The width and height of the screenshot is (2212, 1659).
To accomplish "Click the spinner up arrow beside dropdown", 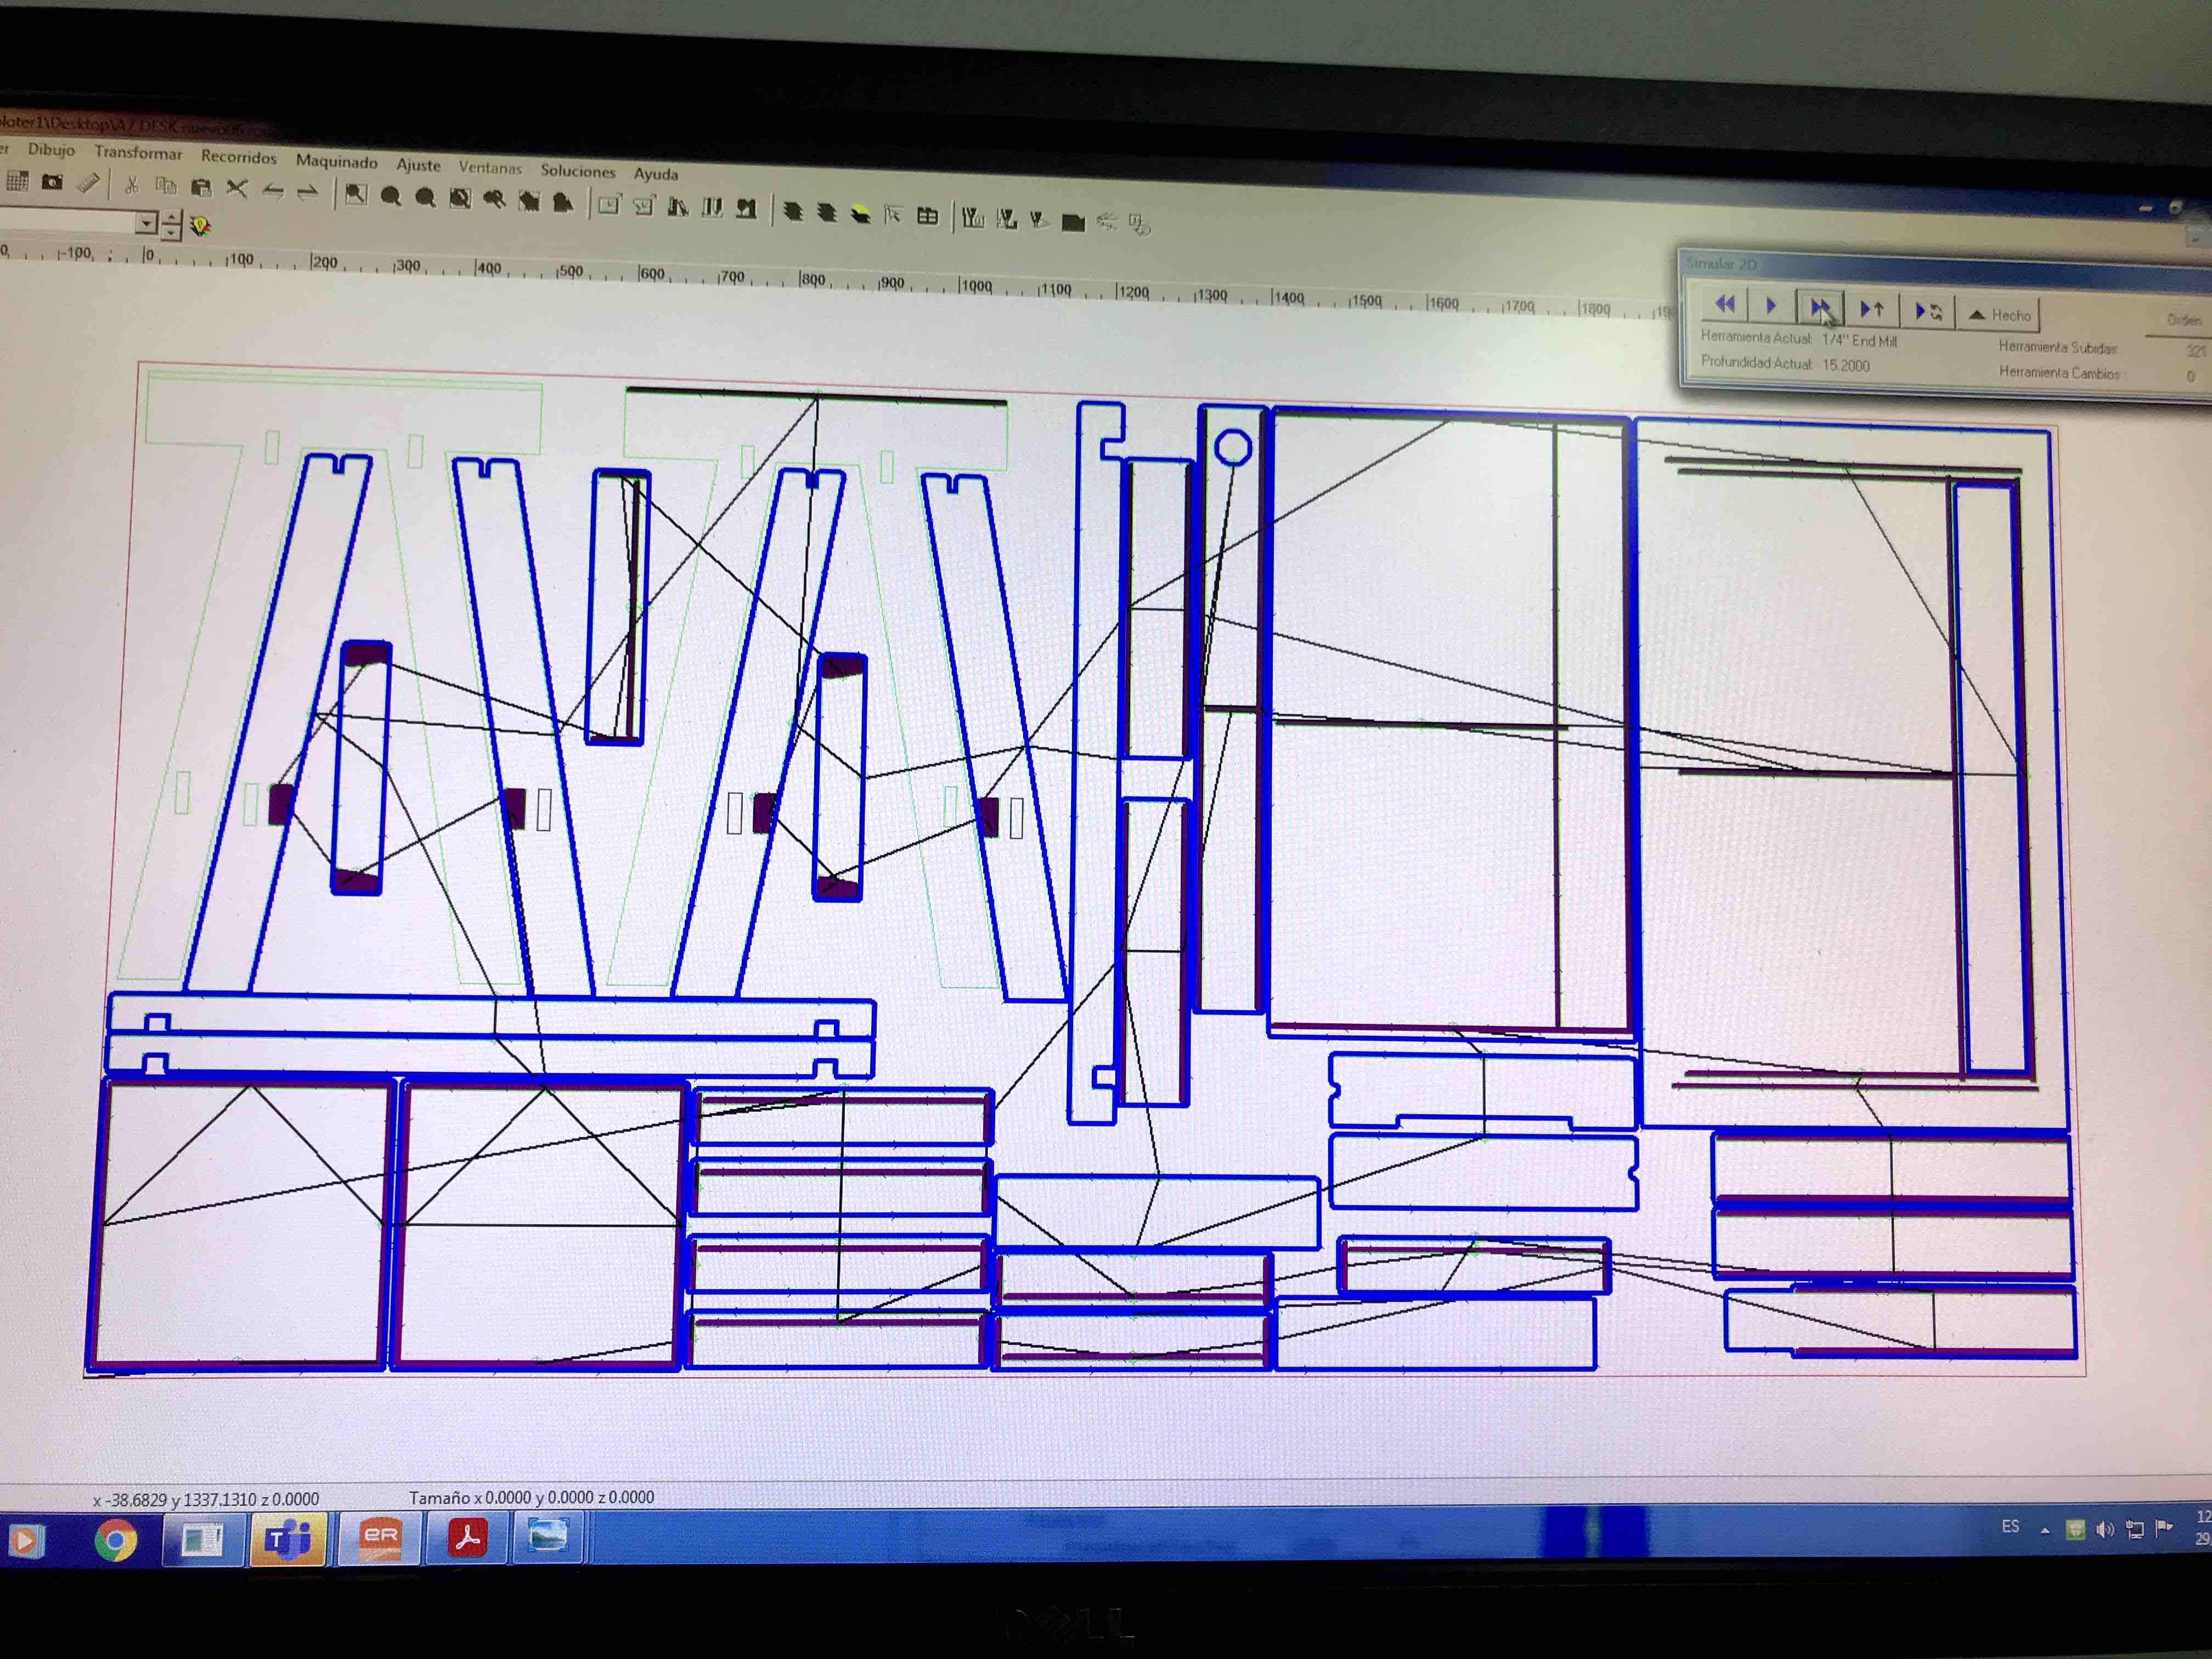I will pos(171,218).
